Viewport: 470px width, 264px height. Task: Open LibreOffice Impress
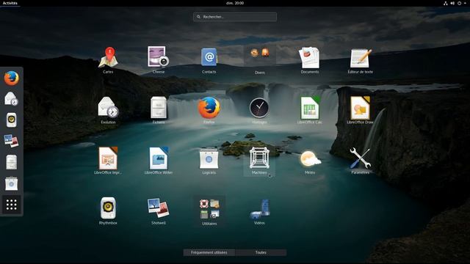(108, 160)
